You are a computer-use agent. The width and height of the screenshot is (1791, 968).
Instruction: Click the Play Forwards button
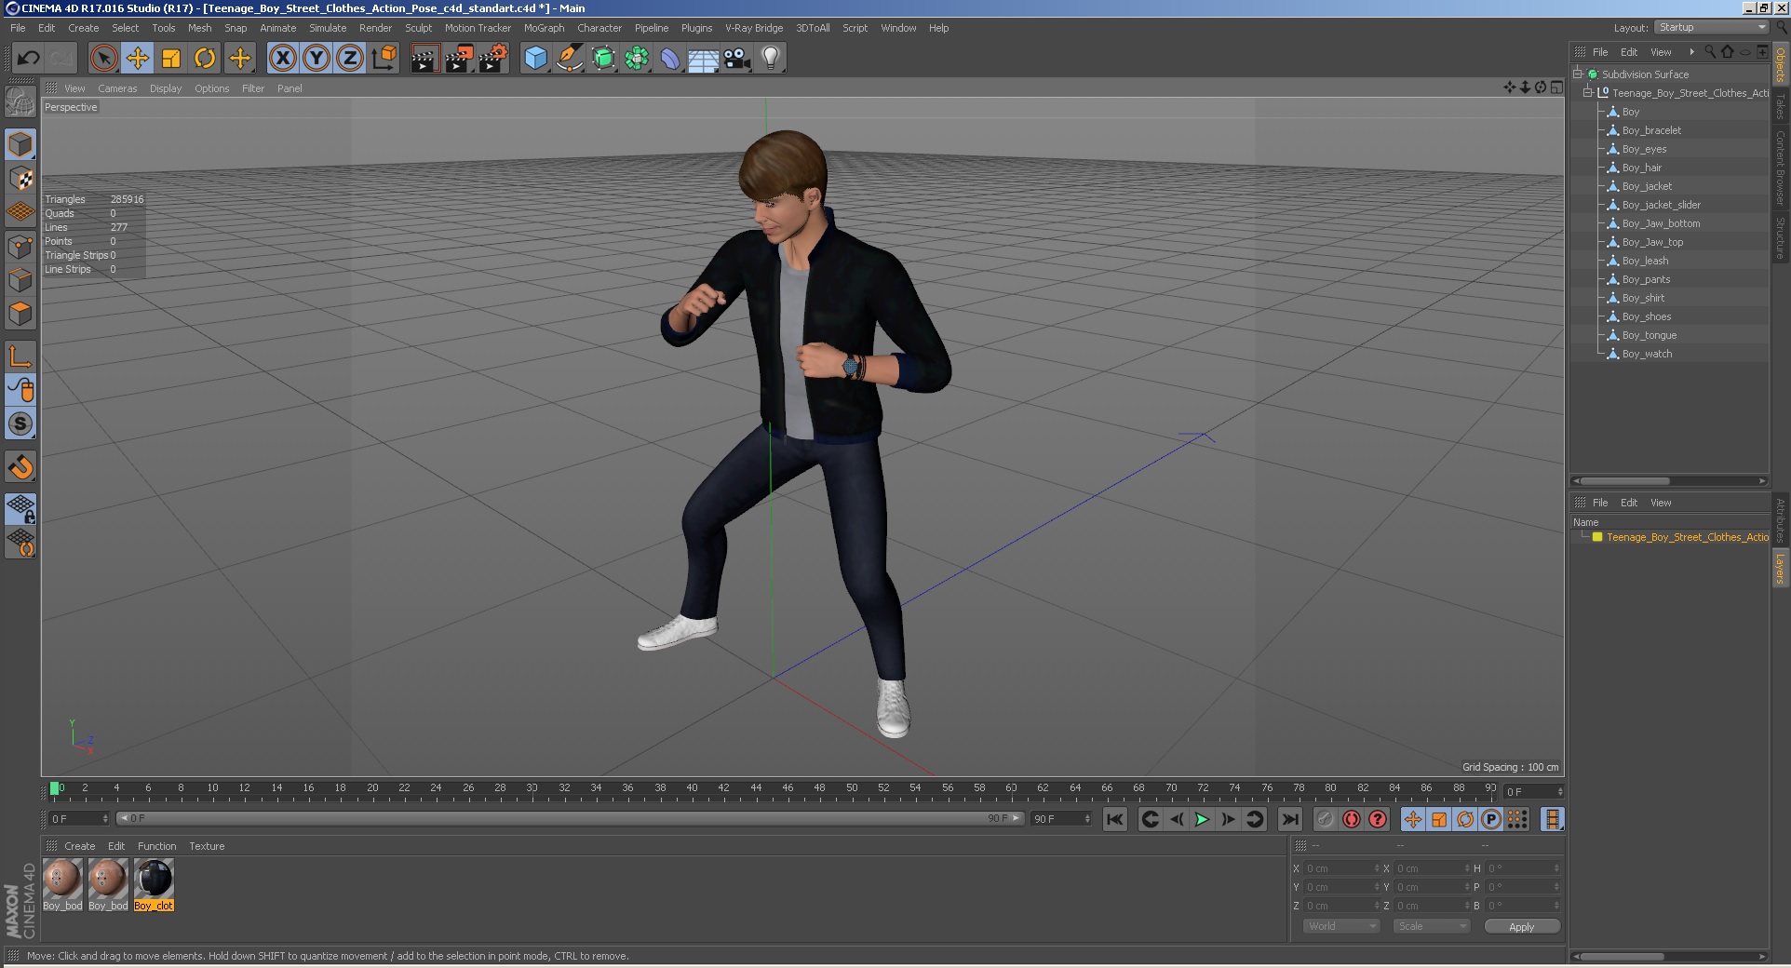click(1202, 819)
